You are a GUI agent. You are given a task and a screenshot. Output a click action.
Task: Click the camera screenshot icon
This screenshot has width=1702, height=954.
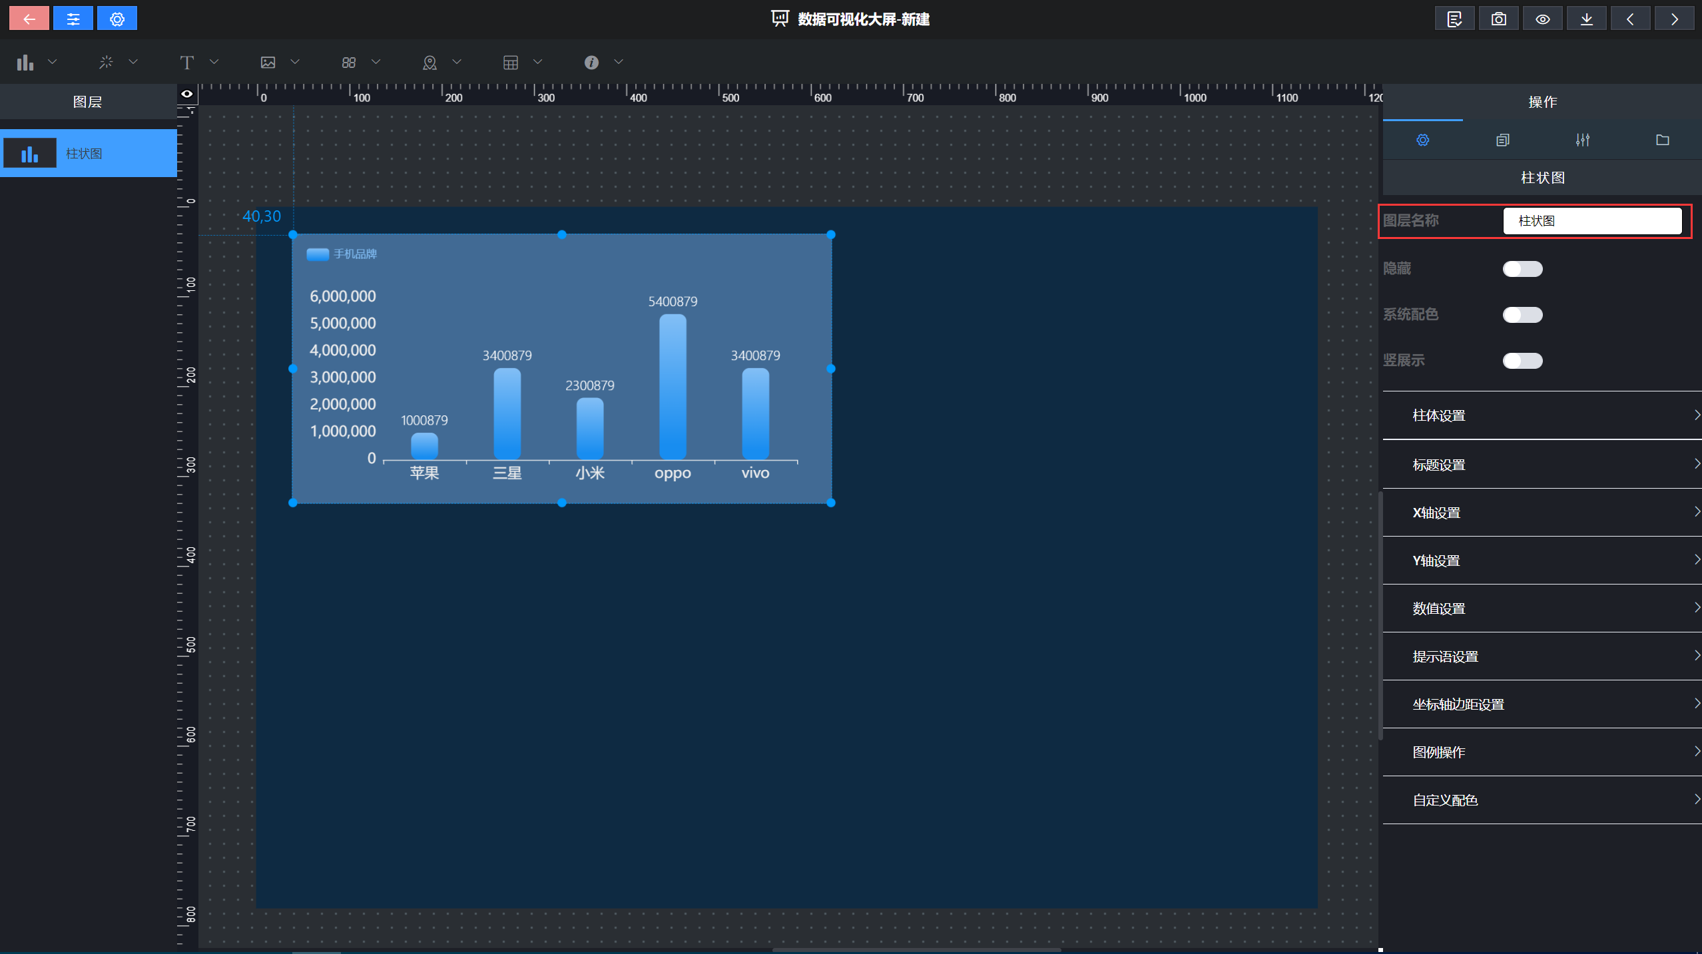[1498, 19]
